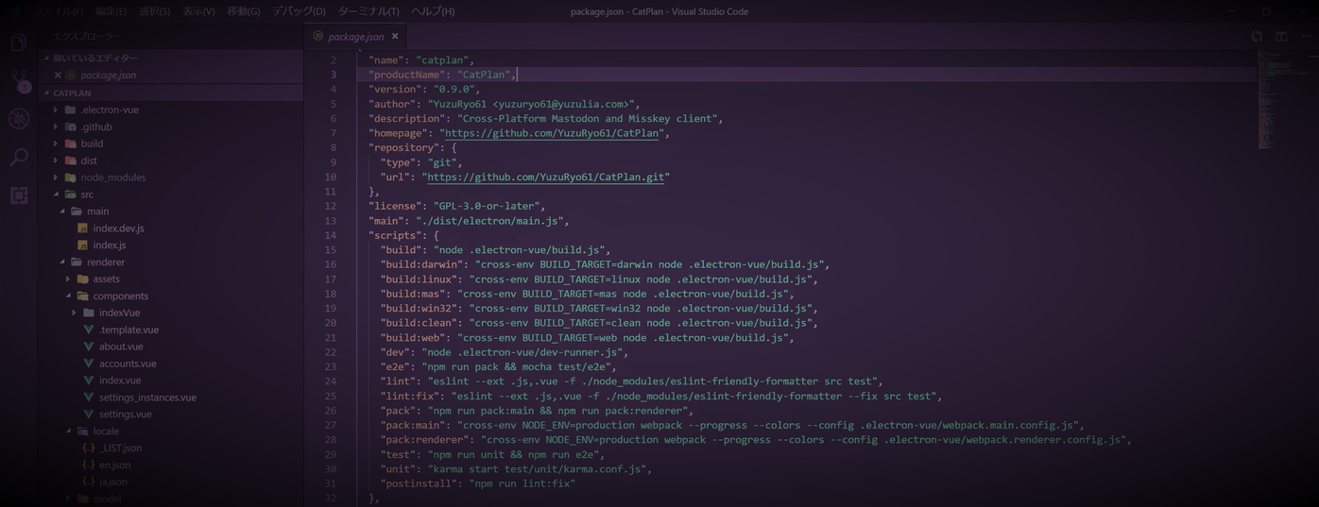The width and height of the screenshot is (1319, 507).
Task: Click the "GPL-3.0-or-later" license value
Action: tap(487, 206)
